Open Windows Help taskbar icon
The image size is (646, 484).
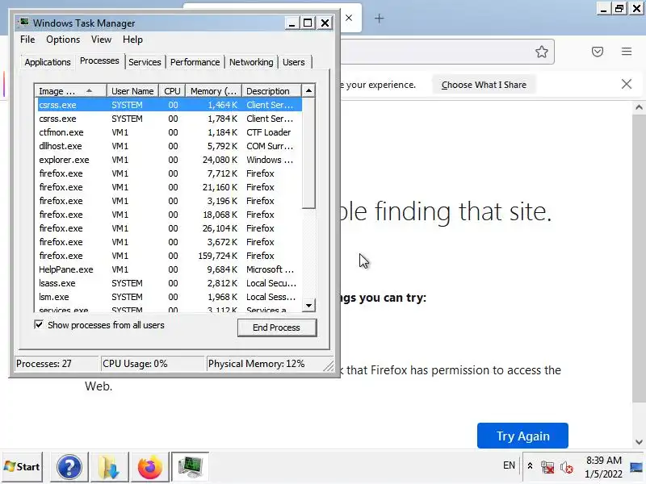(x=69, y=467)
